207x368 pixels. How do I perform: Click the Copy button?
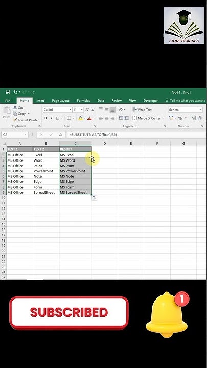(x=19, y=114)
